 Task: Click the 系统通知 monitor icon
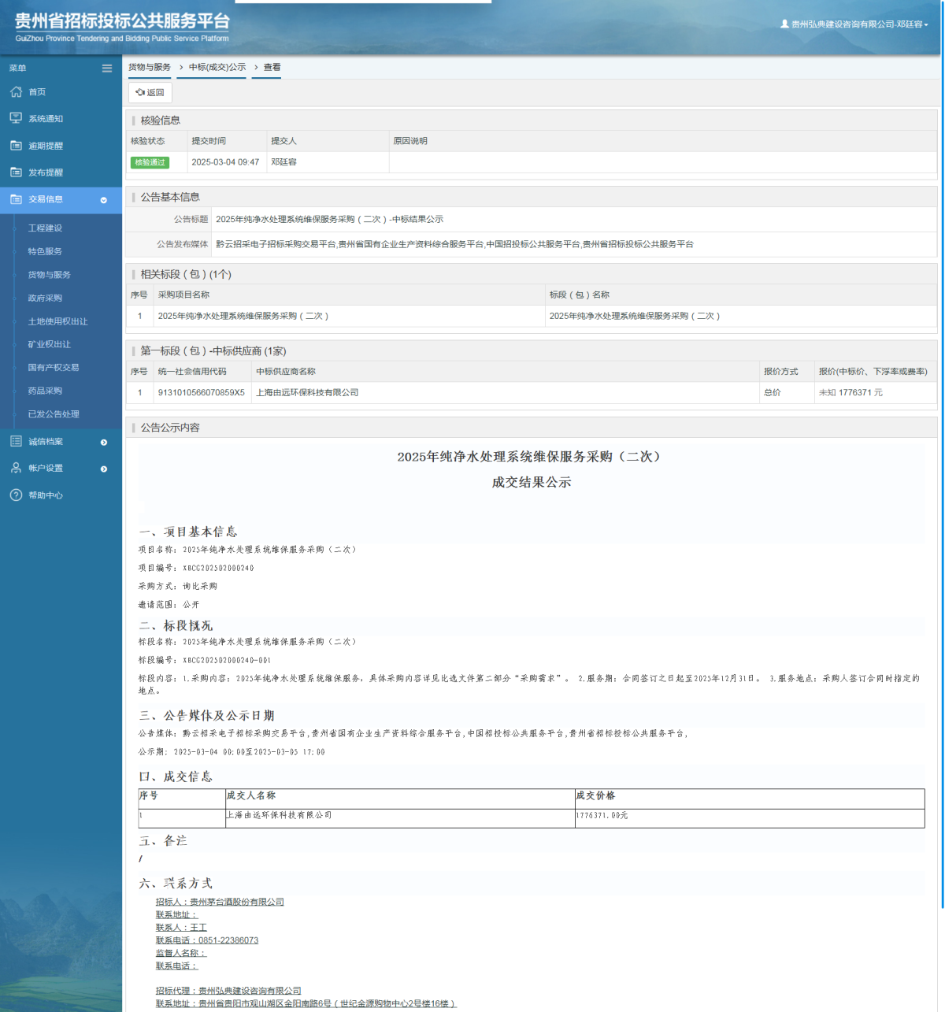16,118
